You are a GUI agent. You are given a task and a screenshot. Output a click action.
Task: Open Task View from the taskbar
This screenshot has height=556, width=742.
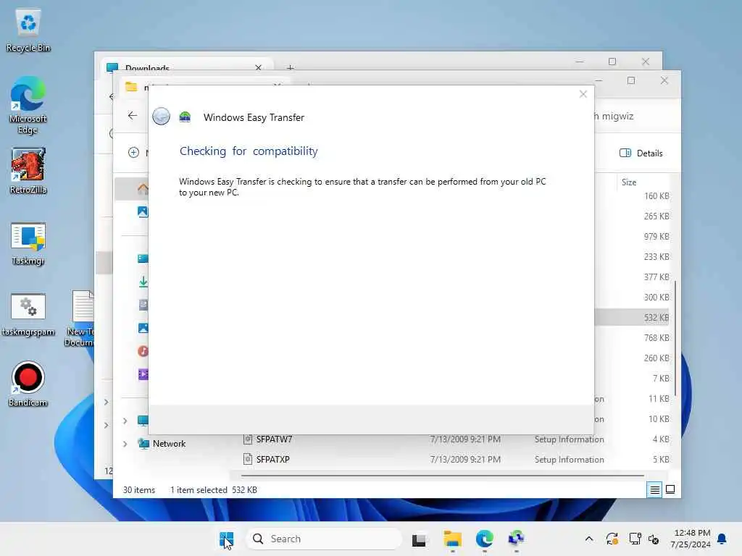pyautogui.click(x=419, y=539)
